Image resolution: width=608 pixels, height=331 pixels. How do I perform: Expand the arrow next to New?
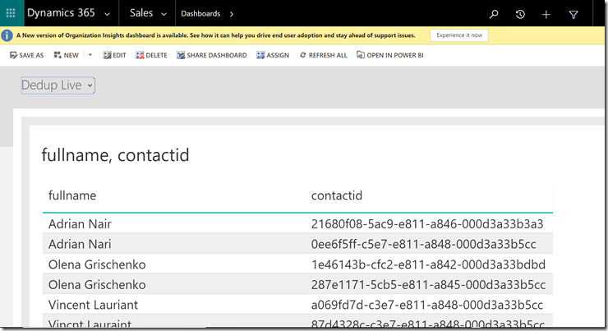click(x=90, y=55)
